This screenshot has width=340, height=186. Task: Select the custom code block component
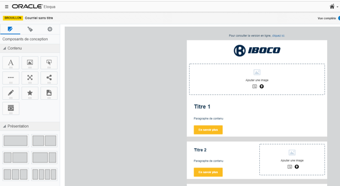pos(11,108)
